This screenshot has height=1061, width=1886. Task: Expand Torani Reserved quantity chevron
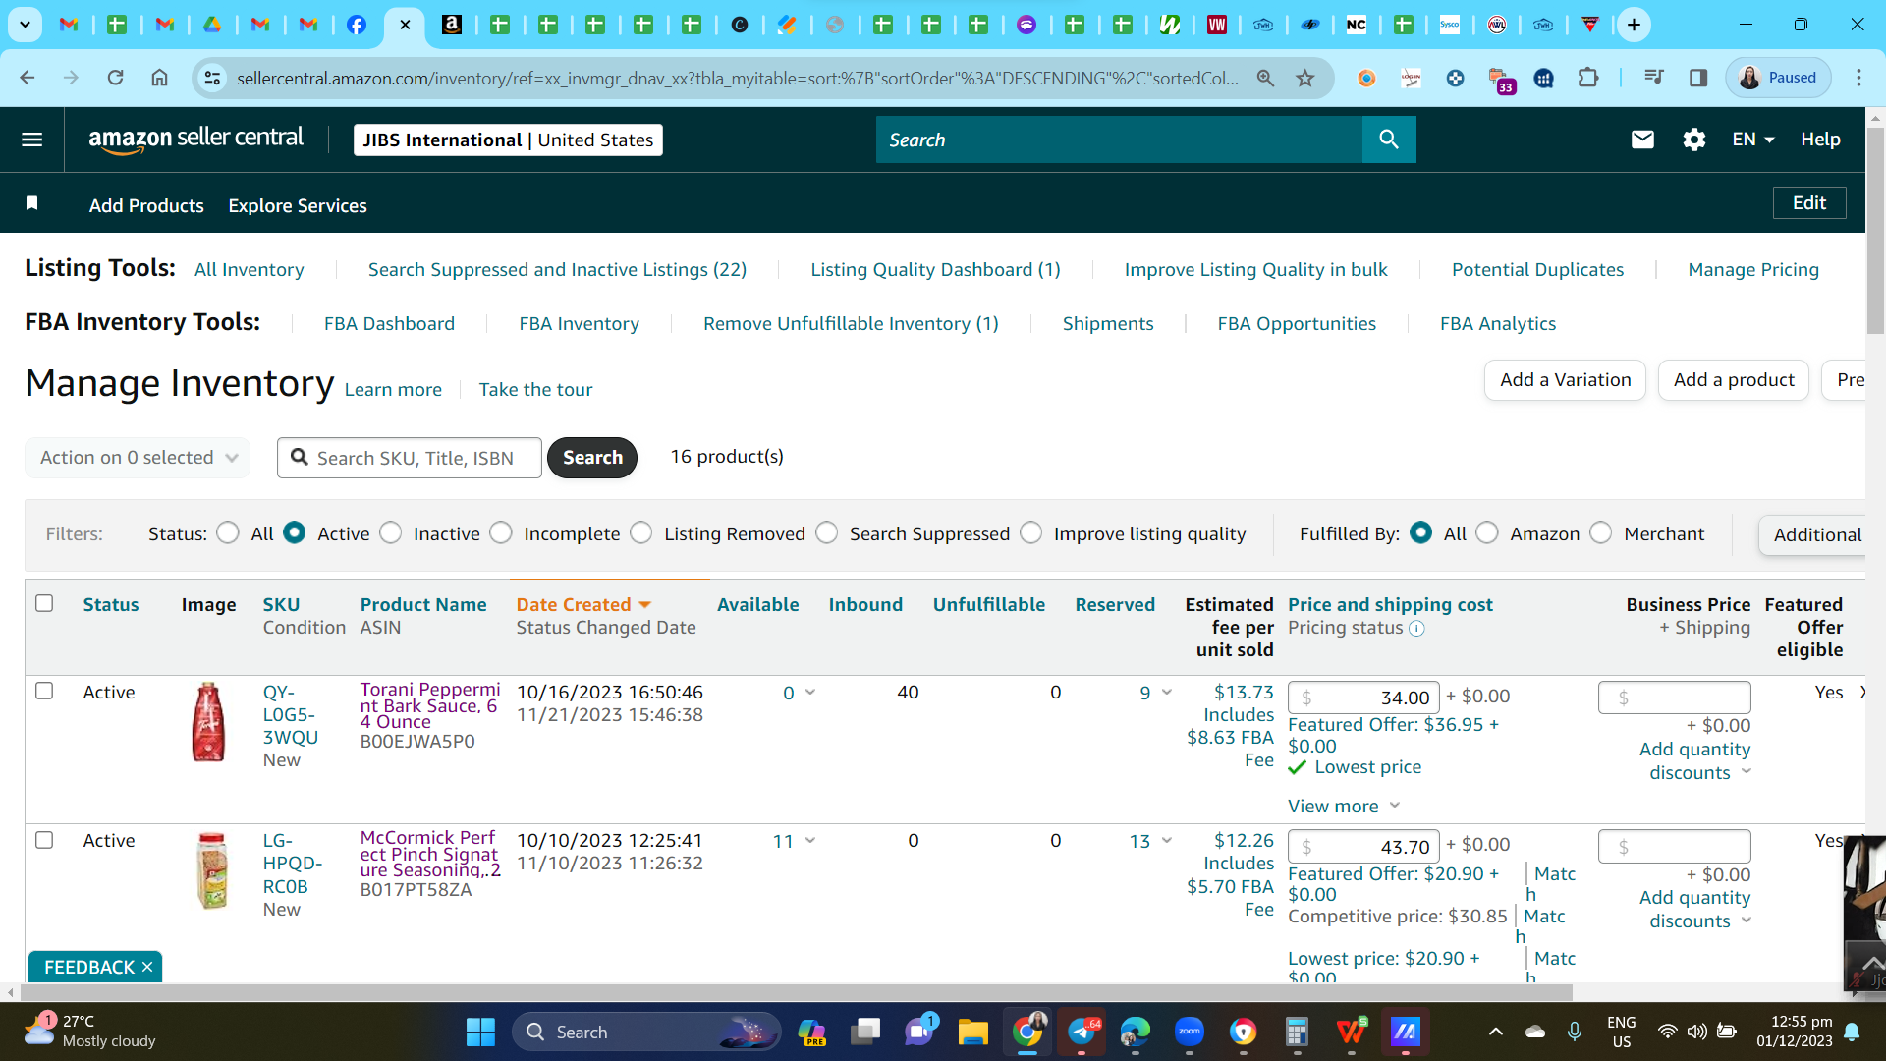coord(1167,693)
